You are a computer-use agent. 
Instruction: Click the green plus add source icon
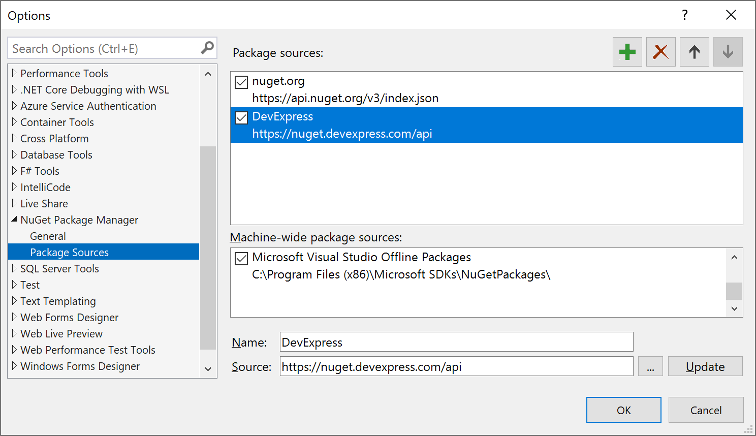(627, 52)
